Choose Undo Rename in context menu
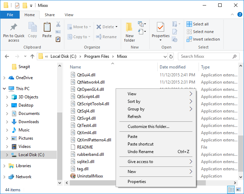The height and width of the screenshot is (194, 244). pyautogui.click(x=156, y=152)
